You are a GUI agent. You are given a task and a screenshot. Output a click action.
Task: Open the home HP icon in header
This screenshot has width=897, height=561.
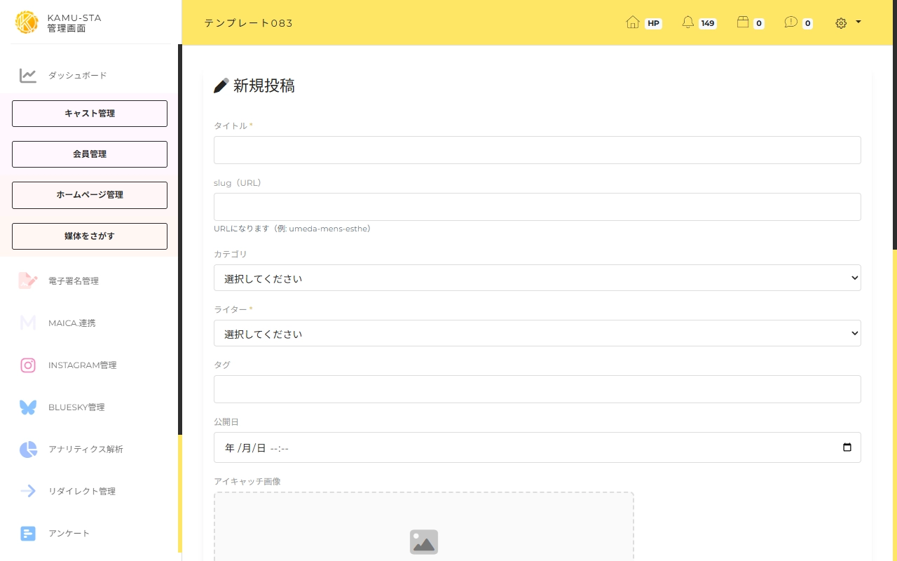point(632,22)
